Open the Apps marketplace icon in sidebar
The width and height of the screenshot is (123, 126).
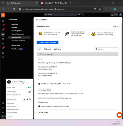point(3,53)
